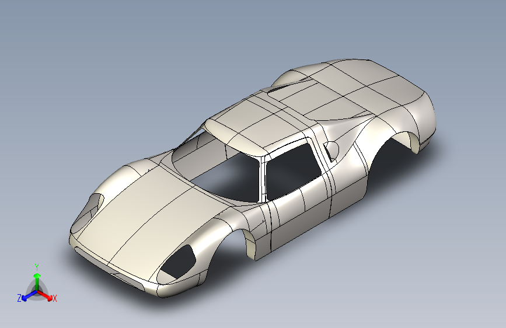Click the green Y axis arrow of the triad
Image resolution: width=506 pixels, height=328 pixels.
(37, 281)
